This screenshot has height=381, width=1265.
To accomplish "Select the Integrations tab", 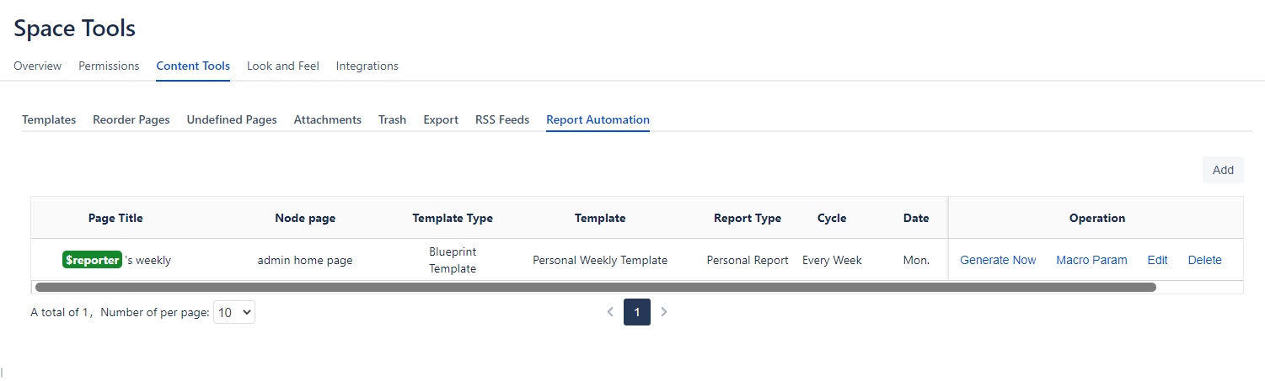I will (367, 66).
